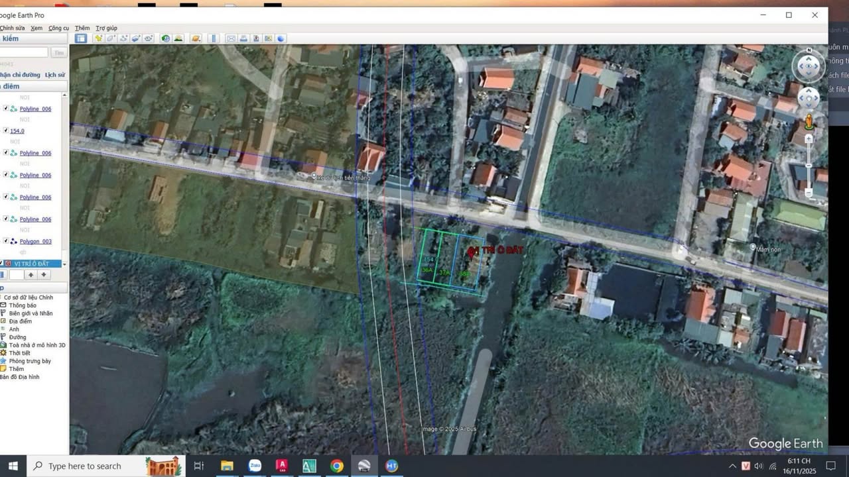
Task: Open the Trợ giúp menu
Action: (x=106, y=28)
